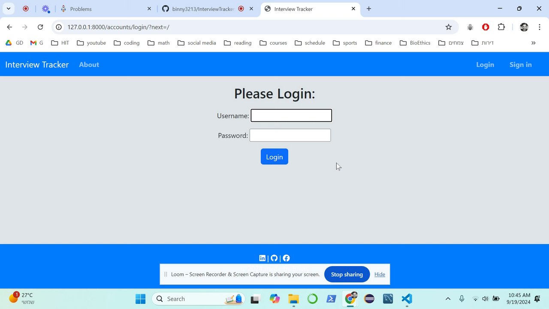
Task: Open File Explorer from taskbar
Action: pos(293,299)
